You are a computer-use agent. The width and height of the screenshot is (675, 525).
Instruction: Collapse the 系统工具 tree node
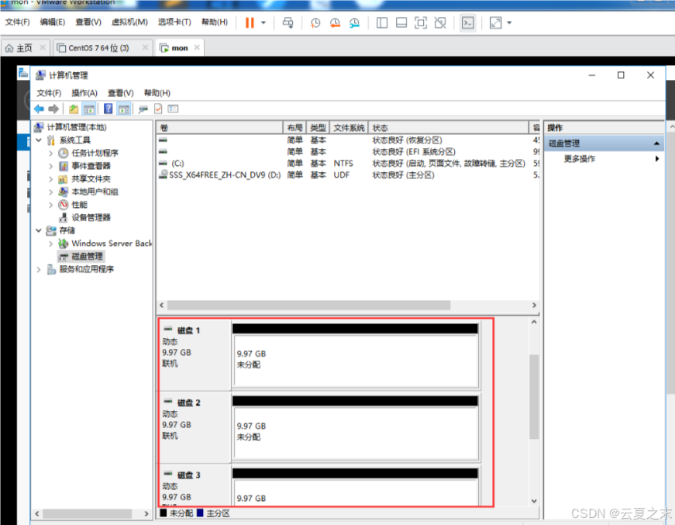pos(39,140)
